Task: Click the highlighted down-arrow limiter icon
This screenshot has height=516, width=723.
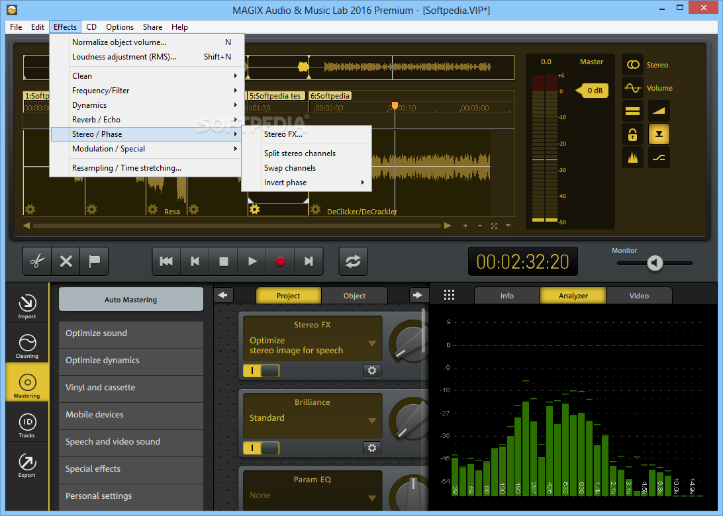Action: point(659,134)
